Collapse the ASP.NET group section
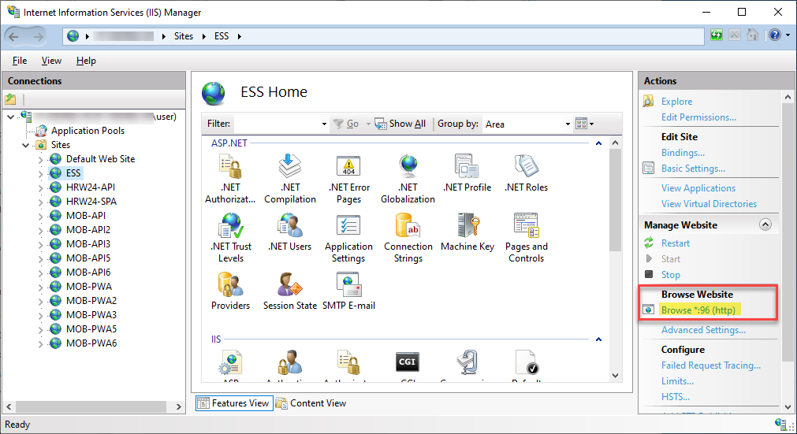The image size is (797, 434). [599, 143]
